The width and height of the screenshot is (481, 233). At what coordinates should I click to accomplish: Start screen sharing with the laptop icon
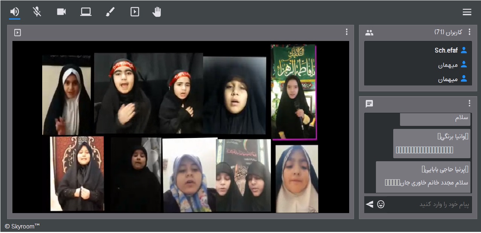pyautogui.click(x=86, y=12)
